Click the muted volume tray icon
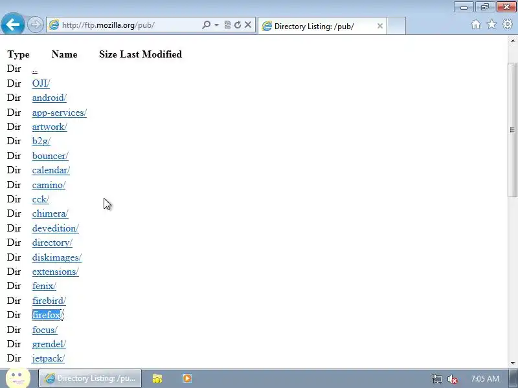Screen dimensions: 518x388 point(452,379)
